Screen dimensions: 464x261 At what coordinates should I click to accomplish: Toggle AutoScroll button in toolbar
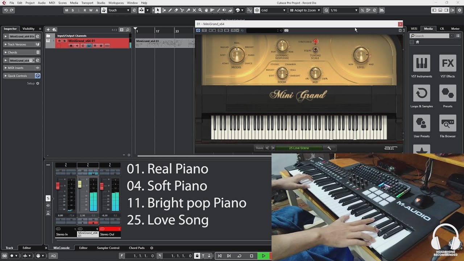(141, 10)
